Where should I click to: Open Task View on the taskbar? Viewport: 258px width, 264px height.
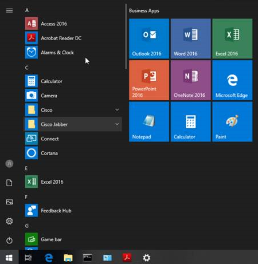pyautogui.click(x=28, y=258)
